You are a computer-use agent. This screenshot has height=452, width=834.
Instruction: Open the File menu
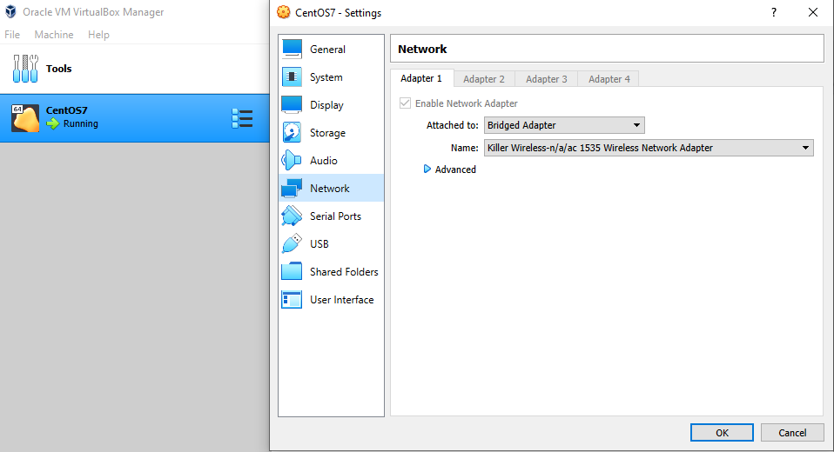12,35
